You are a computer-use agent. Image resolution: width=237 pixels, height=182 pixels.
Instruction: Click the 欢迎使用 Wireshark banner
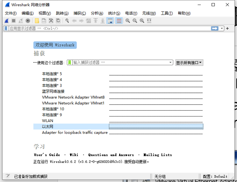(55, 45)
